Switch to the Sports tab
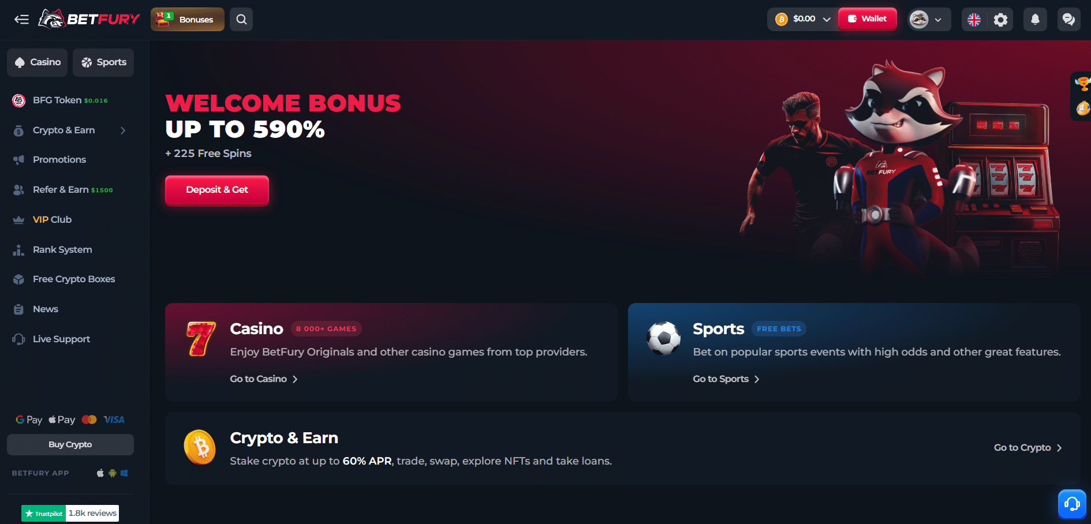The height and width of the screenshot is (524, 1091). tap(103, 62)
